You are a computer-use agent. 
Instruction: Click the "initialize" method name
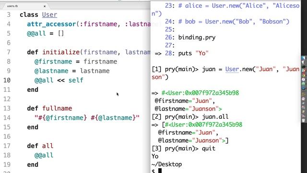point(61,52)
